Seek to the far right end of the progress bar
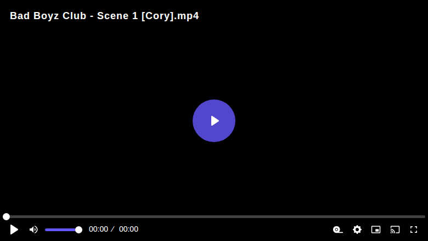This screenshot has width=428, height=241. [x=425, y=216]
